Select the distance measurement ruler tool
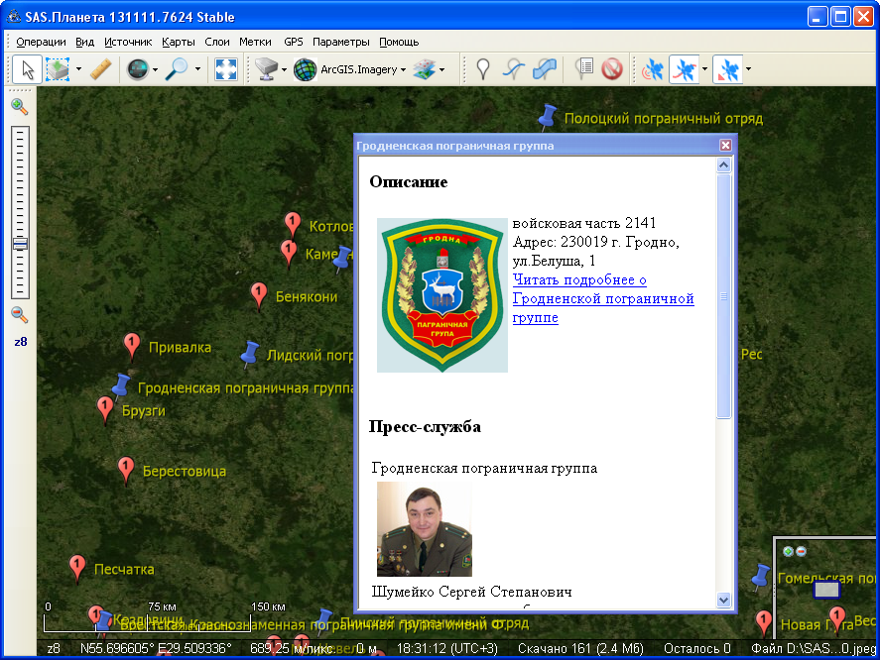The image size is (880, 660). point(98,69)
